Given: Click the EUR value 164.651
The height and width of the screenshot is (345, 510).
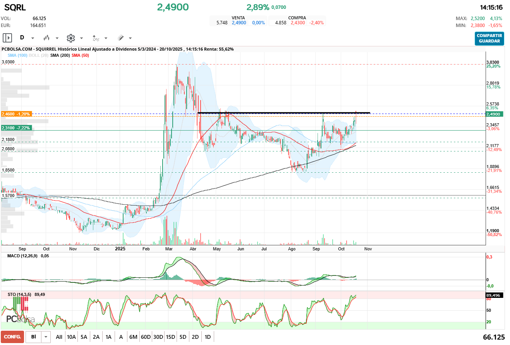Looking at the screenshot, I should pyautogui.click(x=38, y=25).
